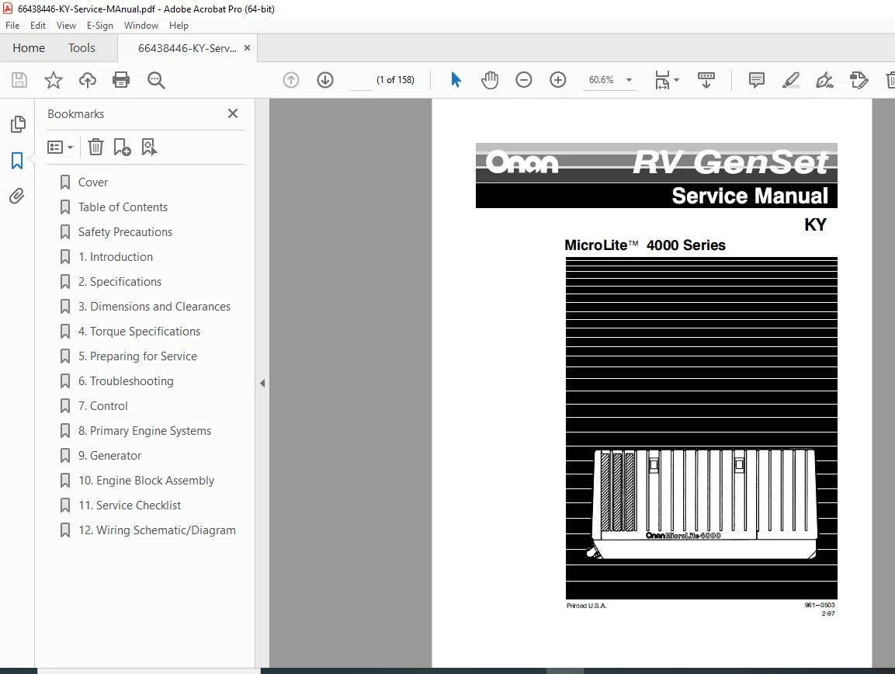Jump to 9. Generator bookmark
This screenshot has width=895, height=674.
click(109, 456)
